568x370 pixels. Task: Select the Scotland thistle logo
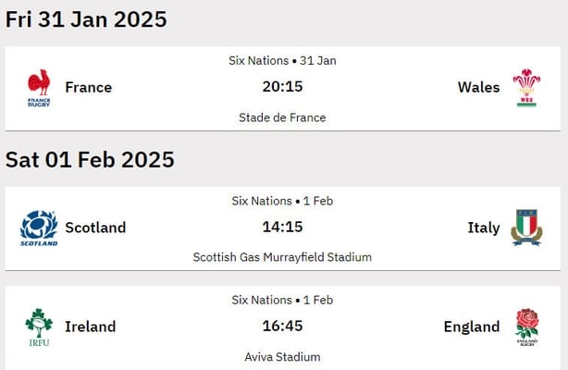tap(39, 228)
